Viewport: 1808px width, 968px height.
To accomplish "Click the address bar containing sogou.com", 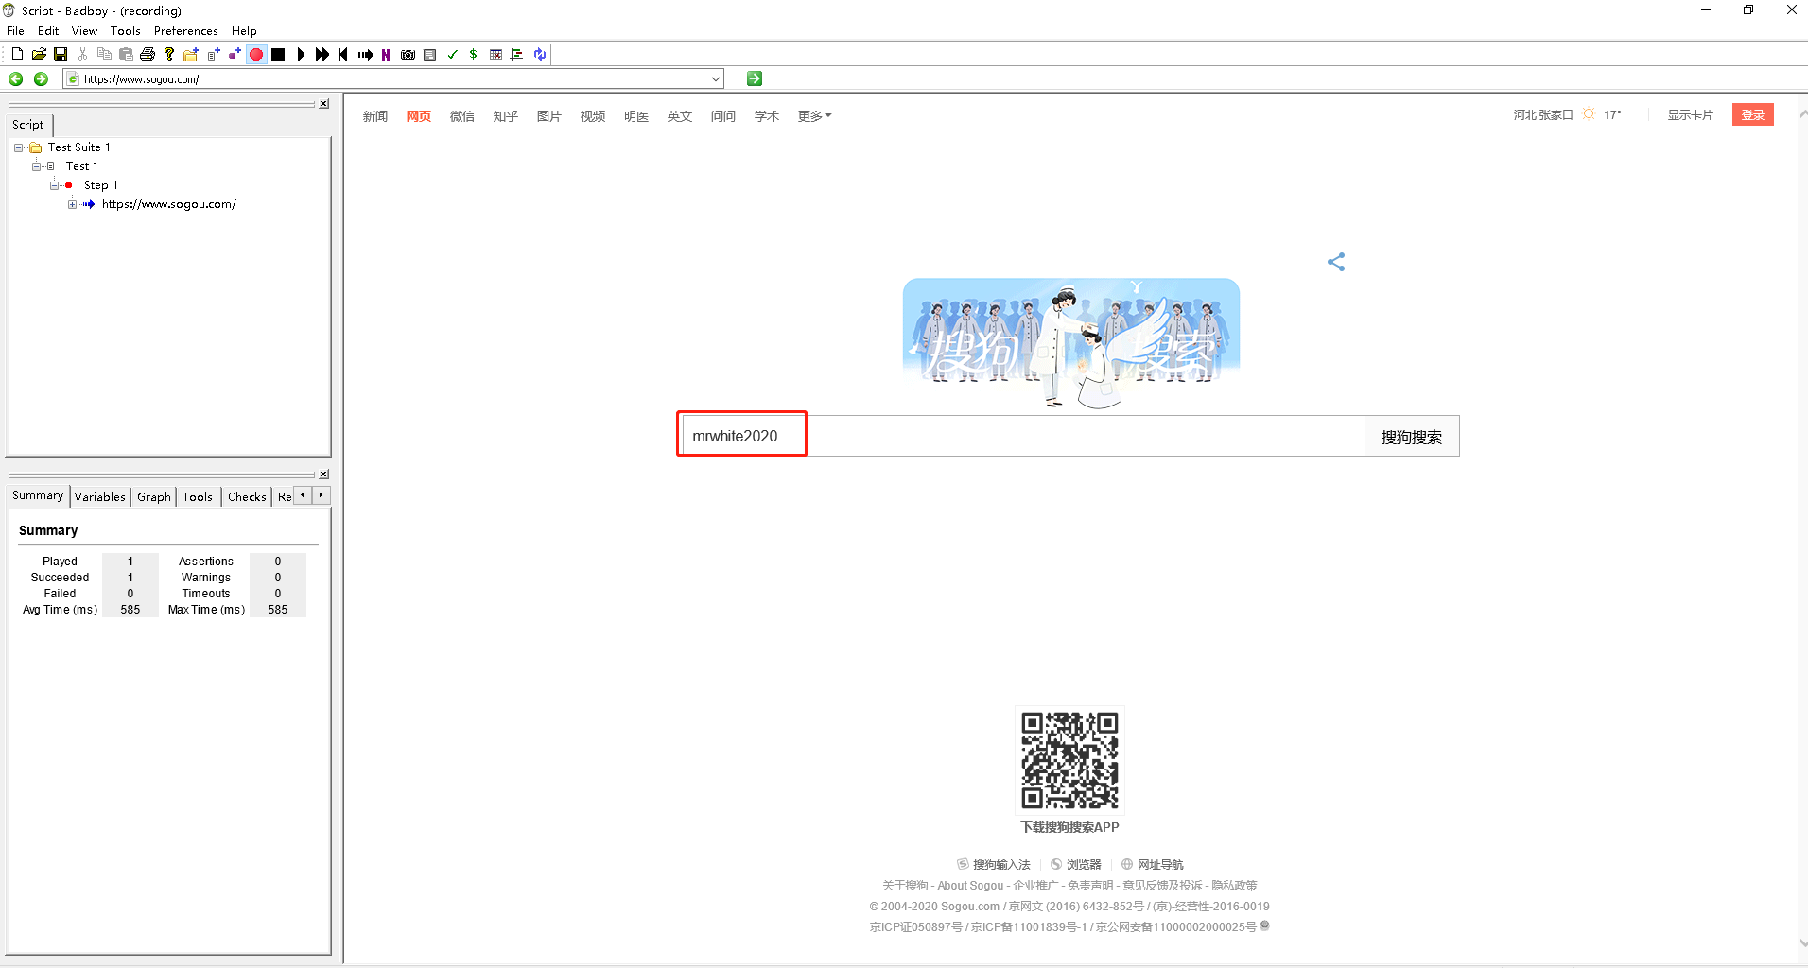I will click(x=392, y=79).
